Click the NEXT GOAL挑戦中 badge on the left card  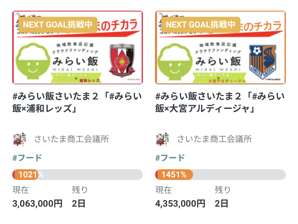point(58,25)
